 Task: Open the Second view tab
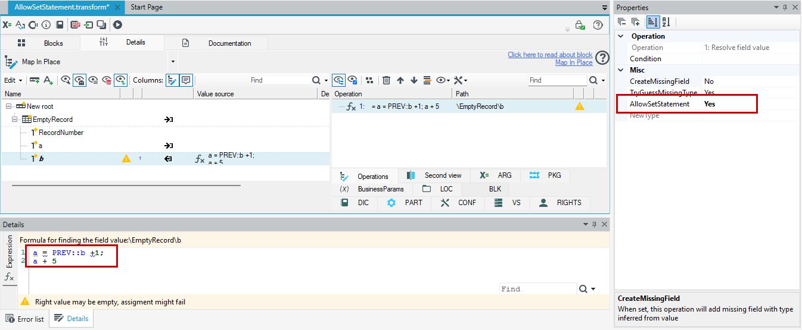[434, 175]
